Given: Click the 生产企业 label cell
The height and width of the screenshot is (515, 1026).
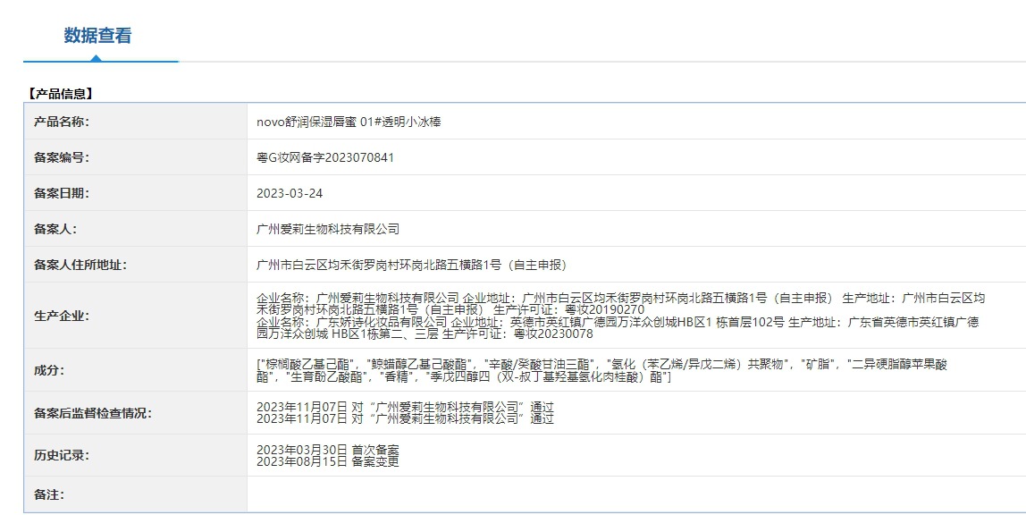Looking at the screenshot, I should pos(136,317).
